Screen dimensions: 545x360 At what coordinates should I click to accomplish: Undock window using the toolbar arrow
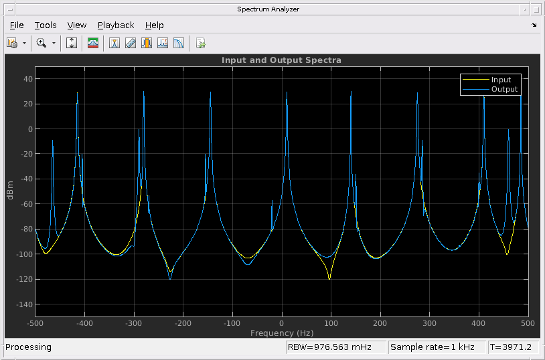pyautogui.click(x=534, y=25)
